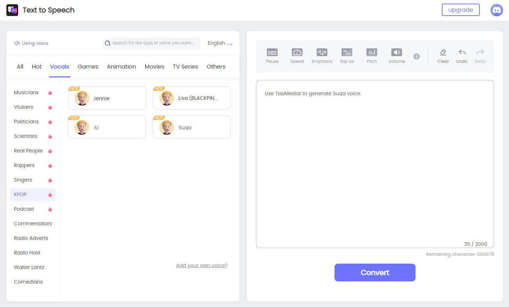
Task: Switch to the Hot tab
Action: click(x=37, y=66)
